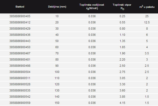158x106 pixels.
Task: Select the Debljina (mm) column header
Action: coord(57,7)
